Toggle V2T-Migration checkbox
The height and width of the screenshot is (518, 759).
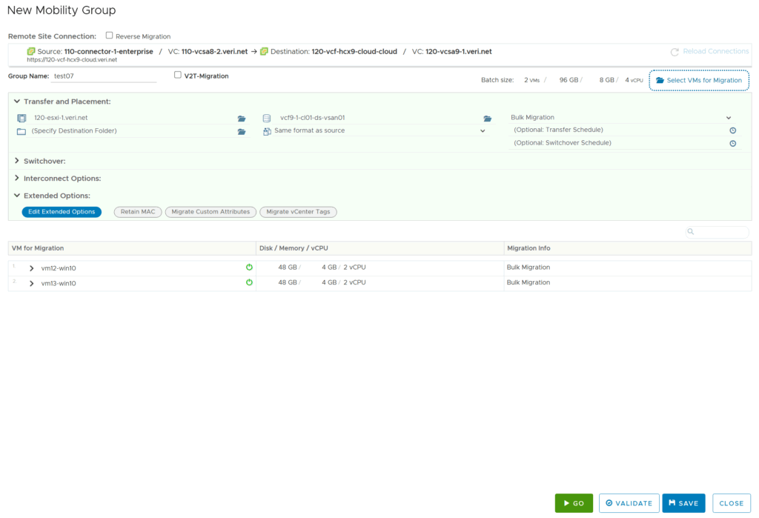pos(177,75)
